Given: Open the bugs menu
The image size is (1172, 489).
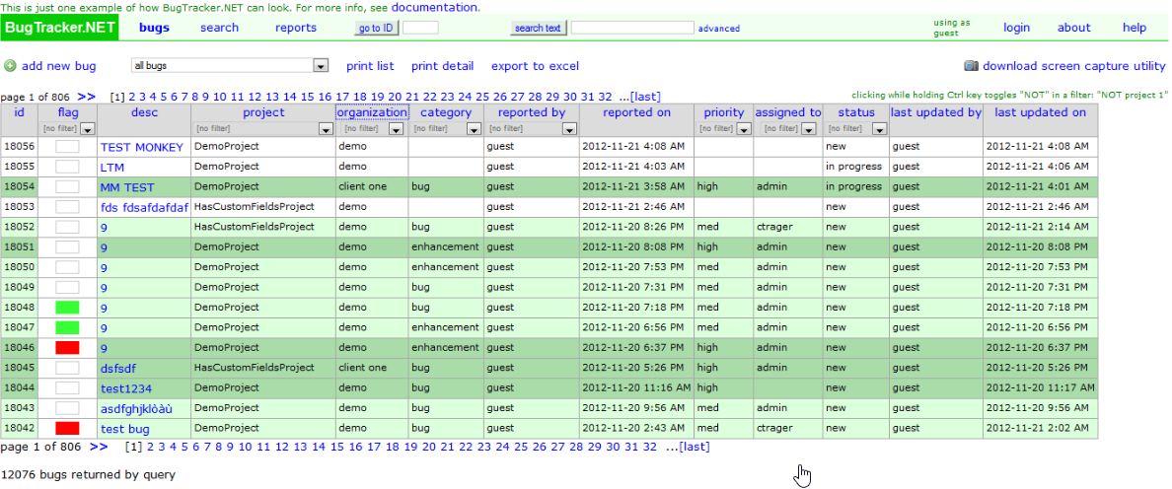Looking at the screenshot, I should click(155, 29).
